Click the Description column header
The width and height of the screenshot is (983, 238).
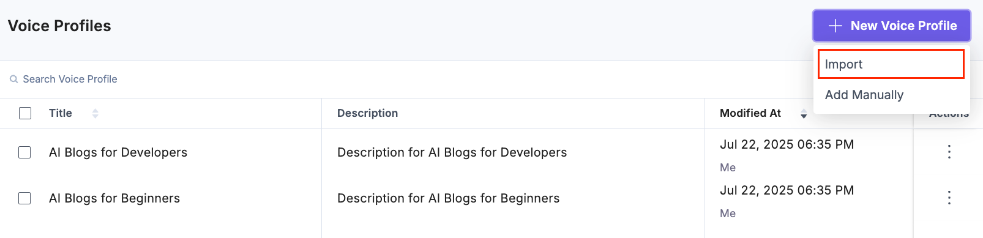pyautogui.click(x=368, y=113)
